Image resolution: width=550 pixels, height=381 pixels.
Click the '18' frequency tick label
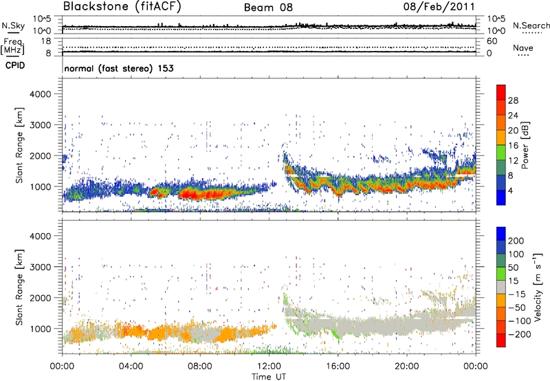point(46,41)
